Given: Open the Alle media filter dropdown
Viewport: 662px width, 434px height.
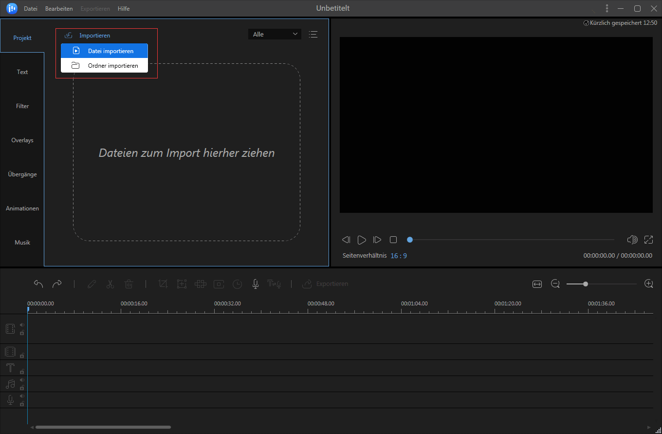Looking at the screenshot, I should [274, 34].
